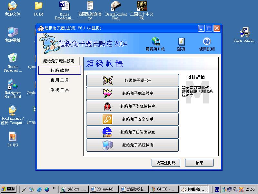Click the CH language indicator in tray

[217, 189]
